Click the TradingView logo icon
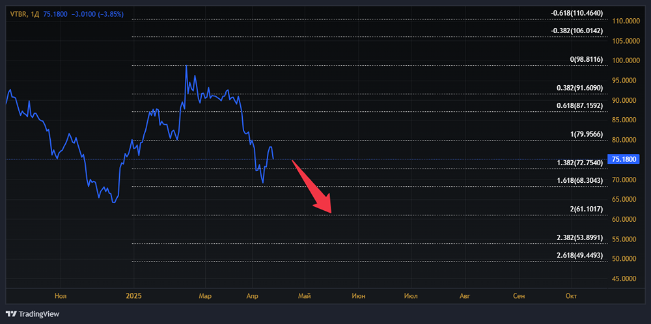 click(11, 314)
